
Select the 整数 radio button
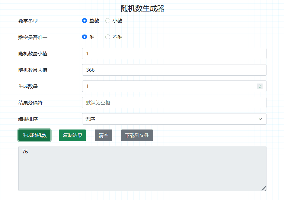[85, 21]
